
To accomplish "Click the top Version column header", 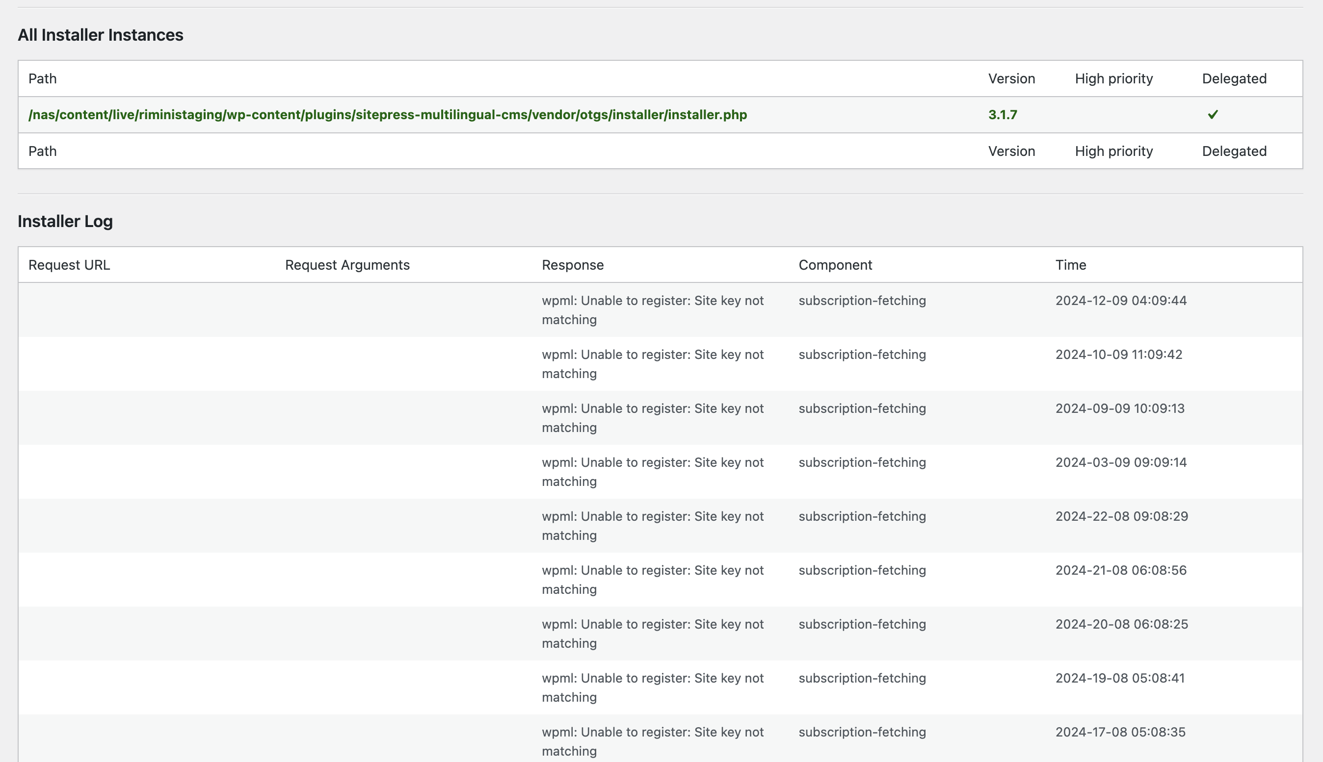I will point(1011,78).
